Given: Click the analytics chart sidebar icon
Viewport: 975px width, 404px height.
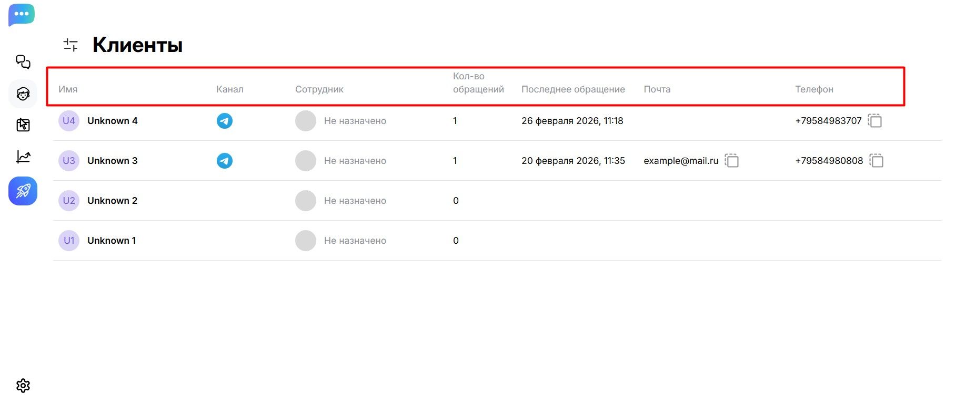Looking at the screenshot, I should (23, 157).
